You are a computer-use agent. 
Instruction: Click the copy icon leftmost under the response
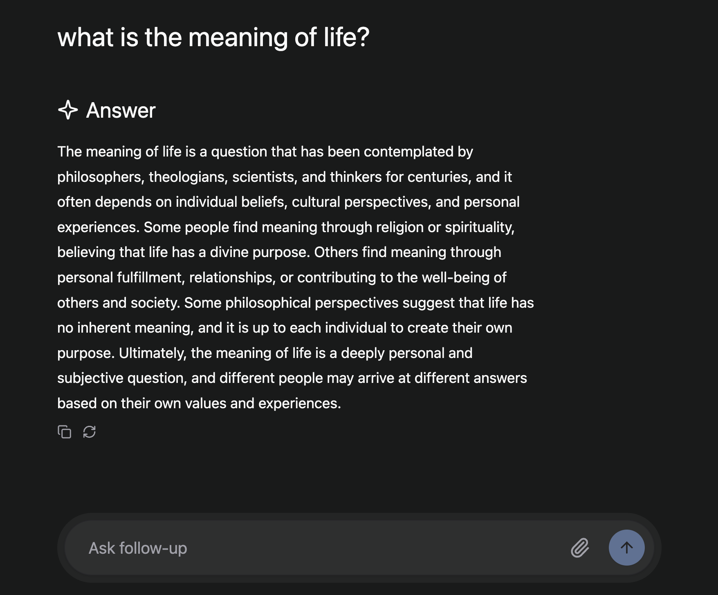tap(65, 432)
